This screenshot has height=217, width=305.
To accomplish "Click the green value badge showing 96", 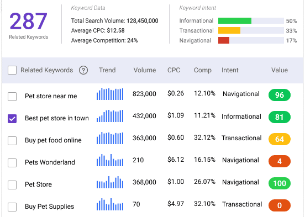I will click(280, 95).
